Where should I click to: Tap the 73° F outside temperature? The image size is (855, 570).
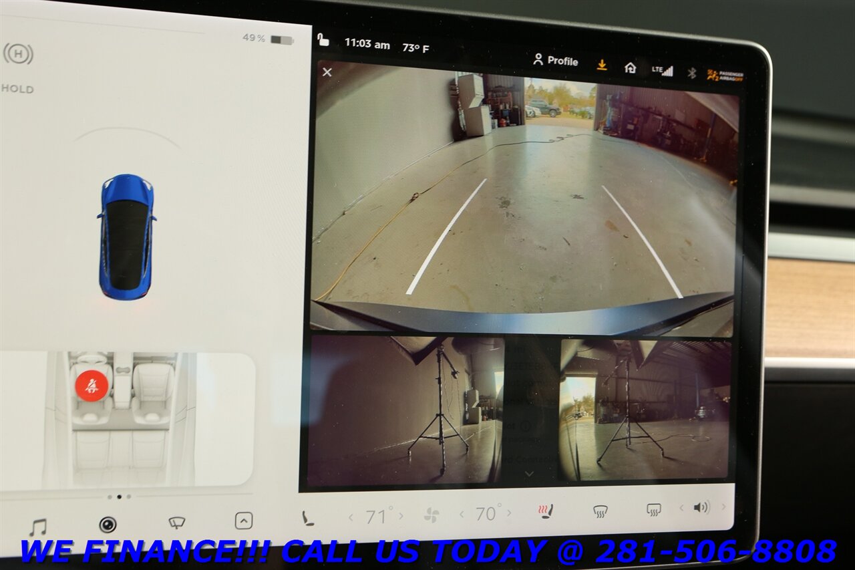click(x=415, y=48)
